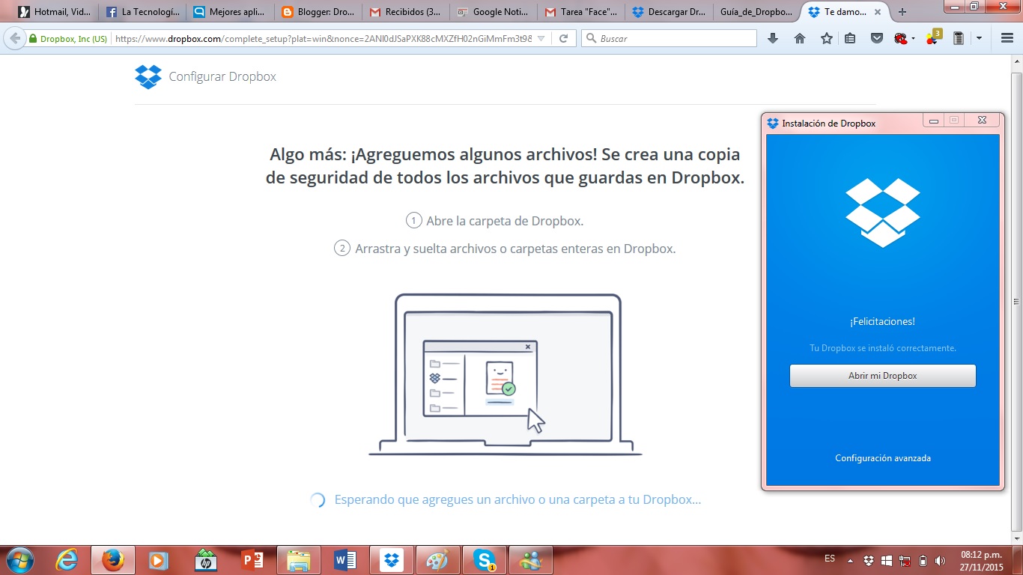
Task: Click the Firefox home icon
Action: (800, 37)
